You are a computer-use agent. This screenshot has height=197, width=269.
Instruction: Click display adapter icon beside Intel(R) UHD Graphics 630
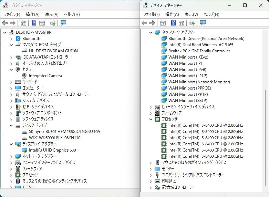point(24,150)
